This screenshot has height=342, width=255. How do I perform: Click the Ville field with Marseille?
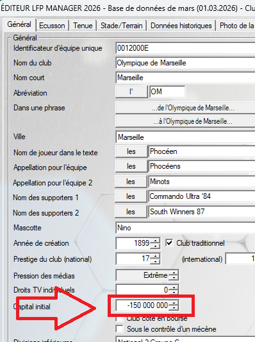click(x=185, y=137)
